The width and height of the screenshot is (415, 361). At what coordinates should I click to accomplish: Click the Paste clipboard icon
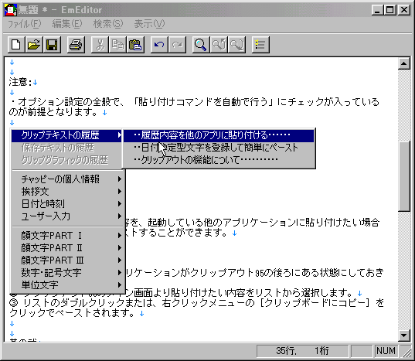[x=135, y=45]
